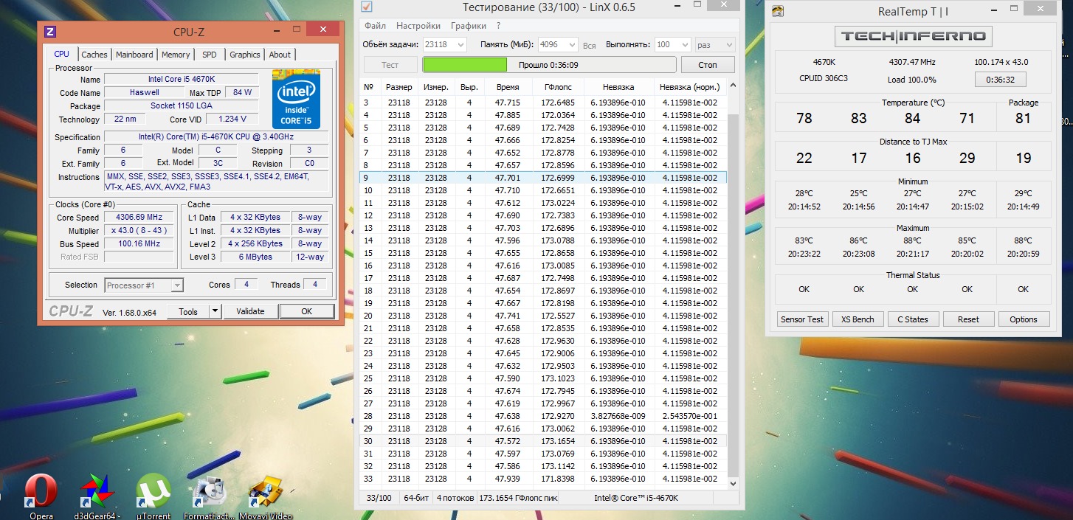Click the LinX results vertical scrollbar
1073x520 pixels.
(732, 295)
